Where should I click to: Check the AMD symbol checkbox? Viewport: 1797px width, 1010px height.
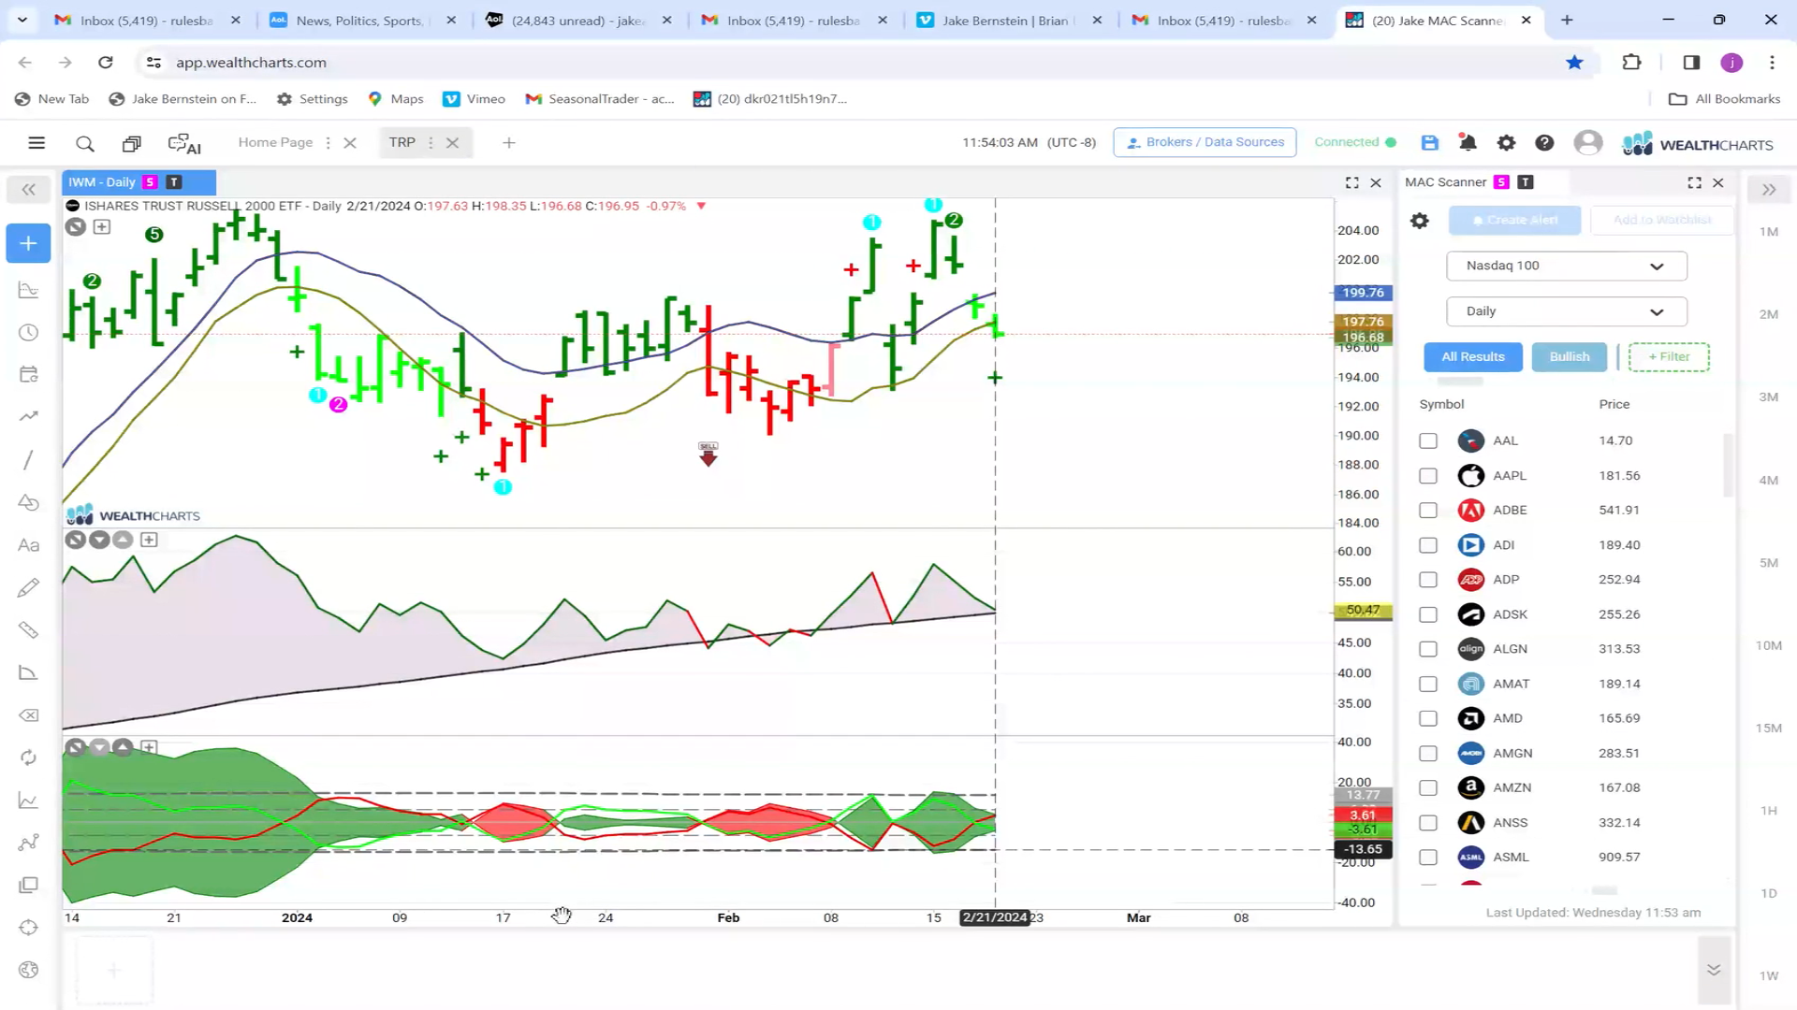pos(1428,718)
